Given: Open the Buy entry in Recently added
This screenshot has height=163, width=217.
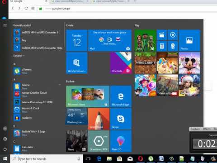Looking at the screenshot, I should [x=38, y=40].
